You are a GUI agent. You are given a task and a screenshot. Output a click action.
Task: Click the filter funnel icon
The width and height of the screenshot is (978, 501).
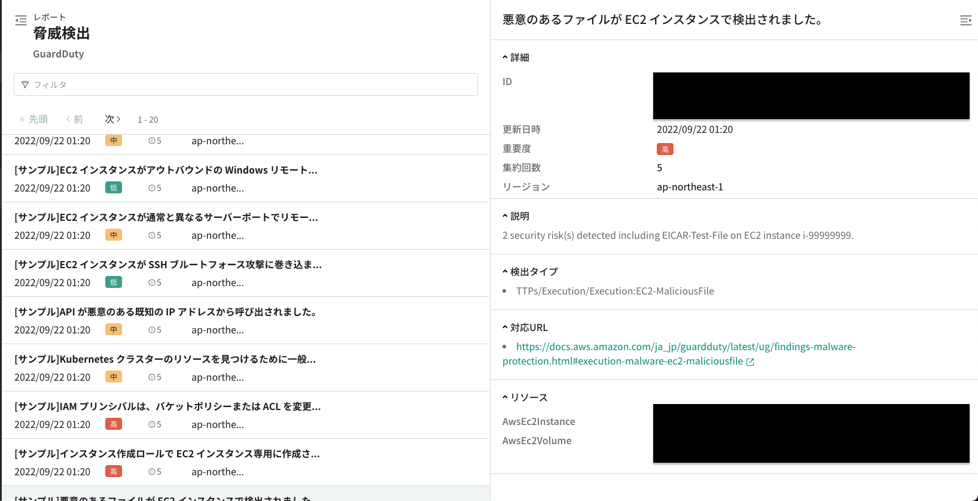click(x=25, y=84)
